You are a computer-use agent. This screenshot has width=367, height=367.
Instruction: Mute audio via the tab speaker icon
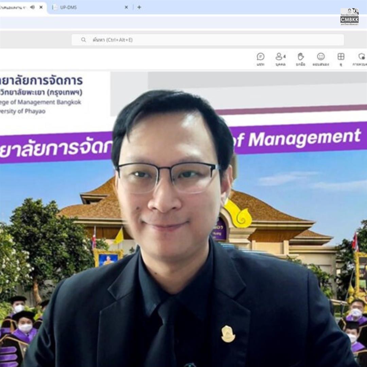point(32,7)
